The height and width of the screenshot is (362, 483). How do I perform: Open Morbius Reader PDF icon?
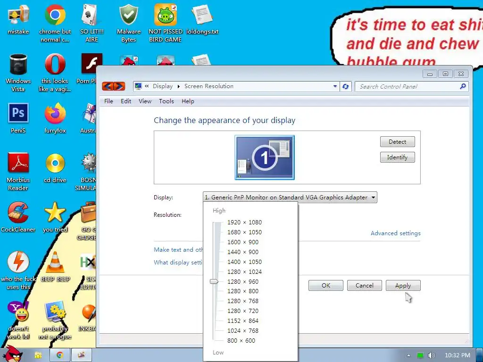[x=18, y=172]
